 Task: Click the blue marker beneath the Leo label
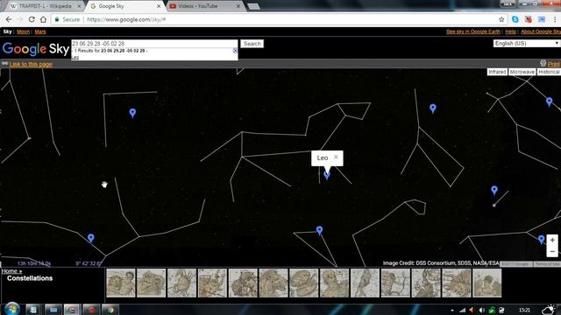coord(327,175)
